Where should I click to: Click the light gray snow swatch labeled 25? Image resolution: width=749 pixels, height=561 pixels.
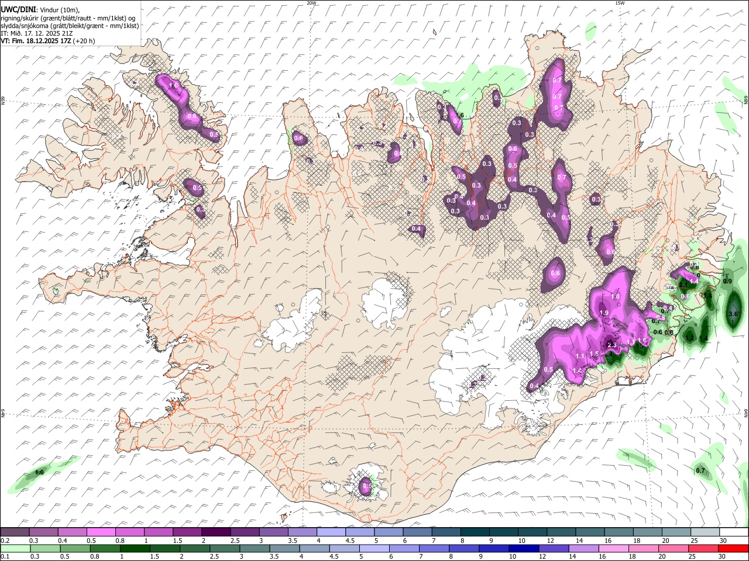[x=705, y=532]
